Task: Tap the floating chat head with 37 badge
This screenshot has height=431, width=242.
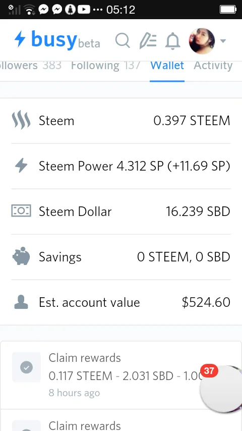Action: tap(221, 389)
